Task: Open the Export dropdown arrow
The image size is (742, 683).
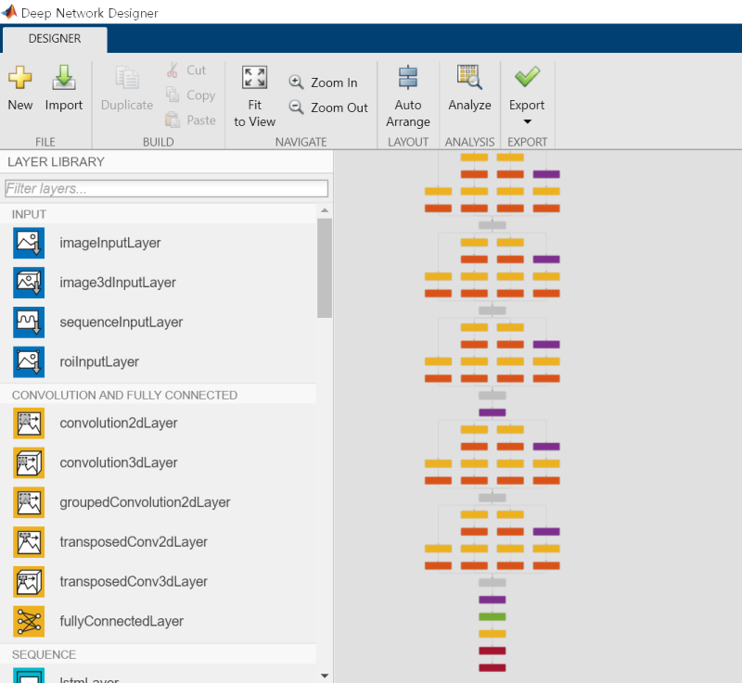Action: [527, 121]
